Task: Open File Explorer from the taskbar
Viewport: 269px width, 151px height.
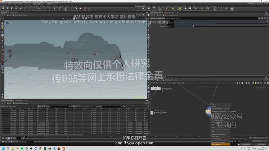Action: coord(13,148)
